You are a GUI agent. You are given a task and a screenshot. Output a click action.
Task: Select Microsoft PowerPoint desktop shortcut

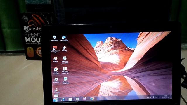pos(65,70)
